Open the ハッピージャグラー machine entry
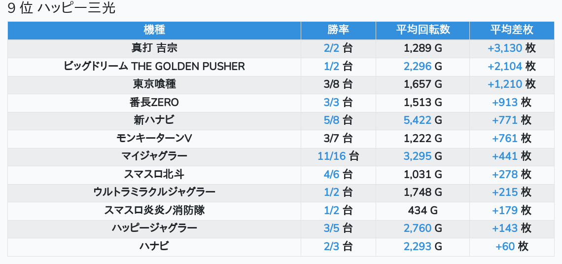562x264 pixels. pyautogui.click(x=154, y=228)
